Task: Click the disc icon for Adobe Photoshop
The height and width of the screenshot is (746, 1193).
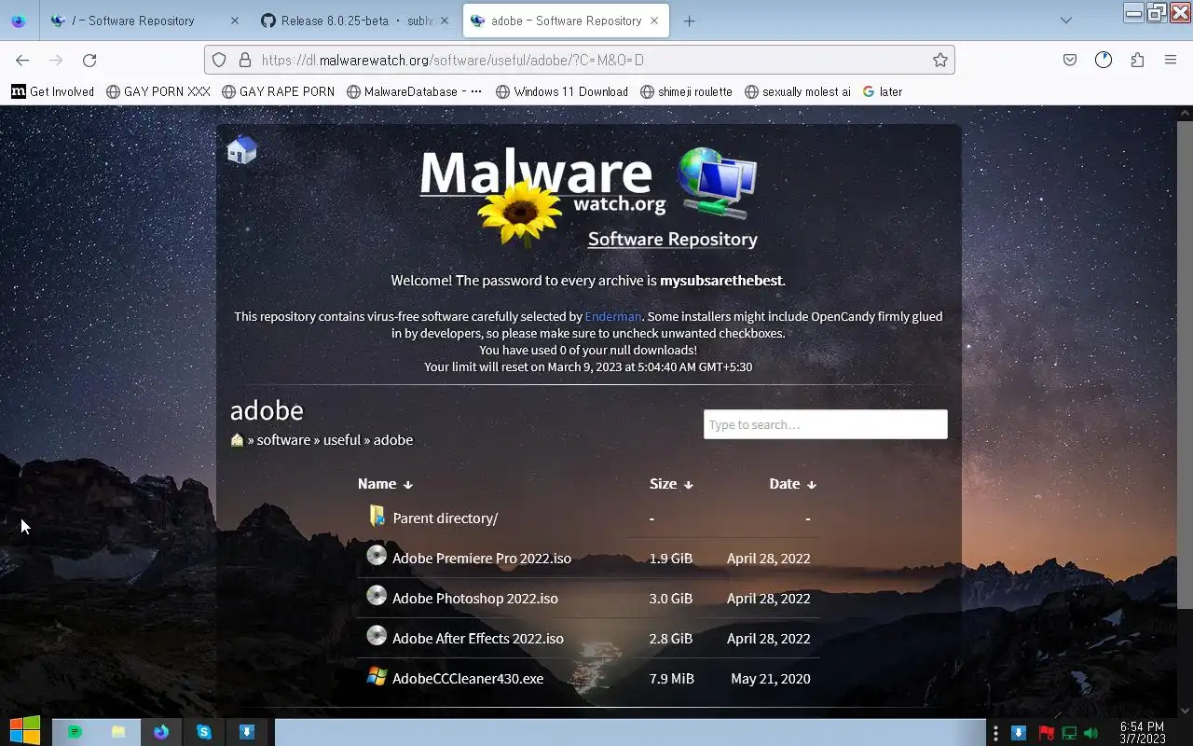Action: point(377,596)
